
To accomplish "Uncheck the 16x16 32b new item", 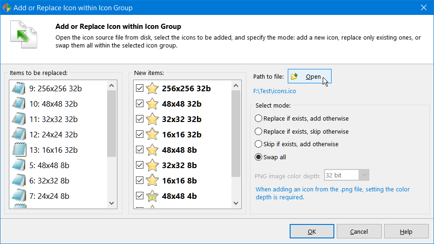I will [x=140, y=135].
